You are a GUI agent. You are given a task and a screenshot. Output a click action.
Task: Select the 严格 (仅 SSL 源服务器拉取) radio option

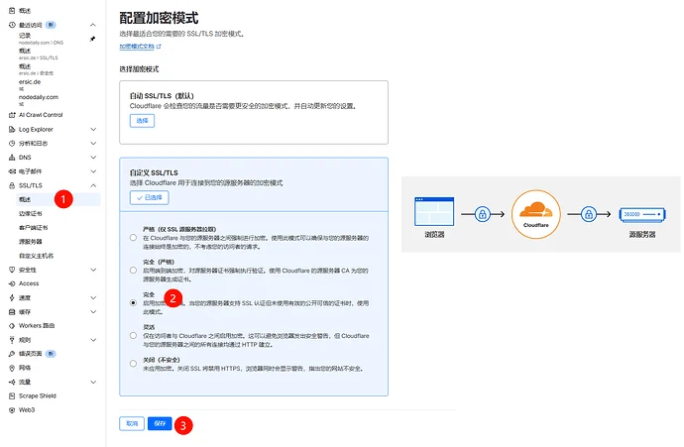pyautogui.click(x=133, y=238)
